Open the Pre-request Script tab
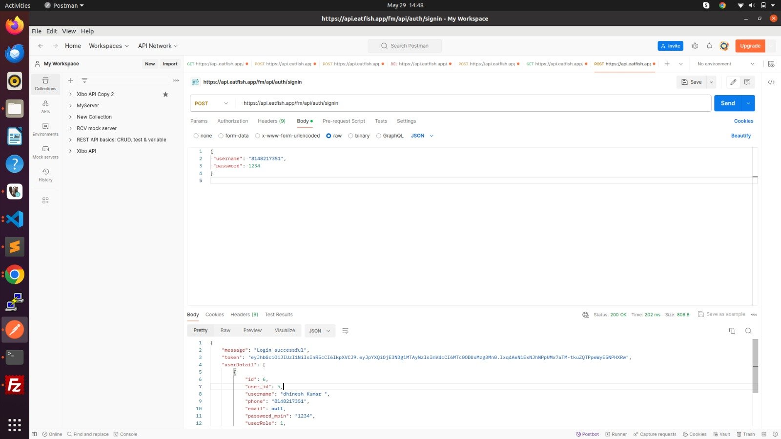The height and width of the screenshot is (439, 781). tap(344, 121)
